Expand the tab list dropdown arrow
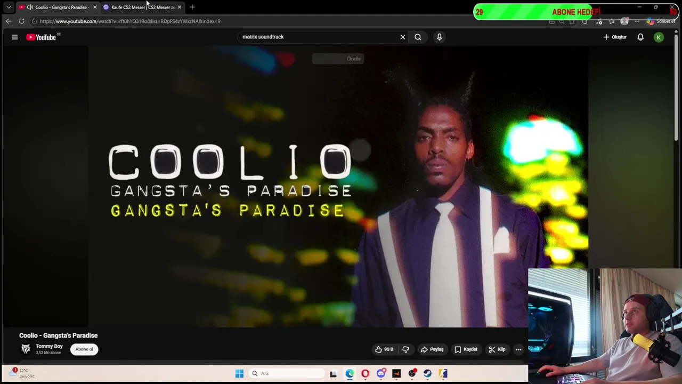This screenshot has width=682, height=384. tap(9, 7)
